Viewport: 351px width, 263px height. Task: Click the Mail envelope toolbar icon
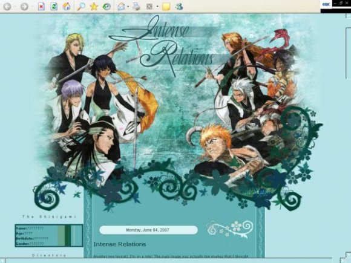click(x=121, y=7)
